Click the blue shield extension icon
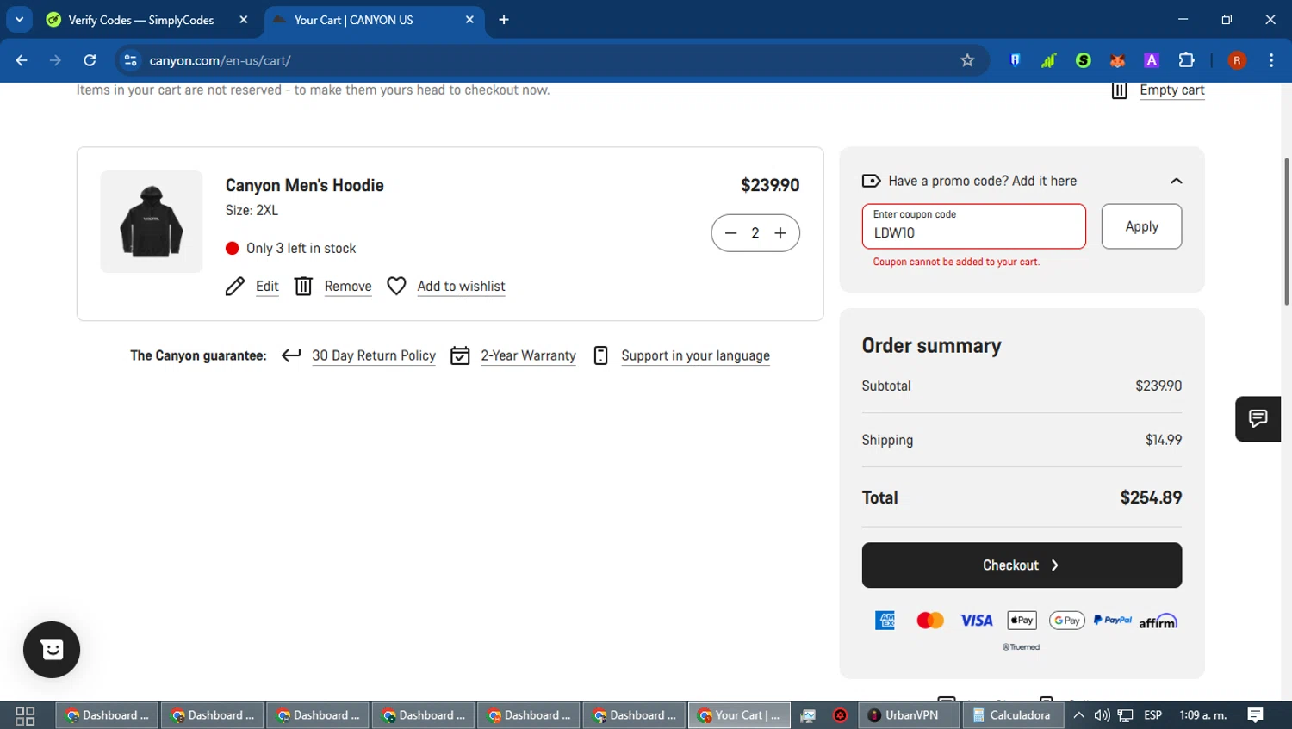This screenshot has width=1292, height=729. 1016,60
